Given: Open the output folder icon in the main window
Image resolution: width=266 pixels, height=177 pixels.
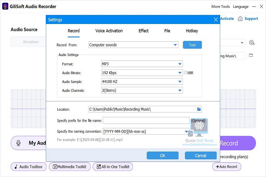Looking at the screenshot, I should click(x=251, y=55).
